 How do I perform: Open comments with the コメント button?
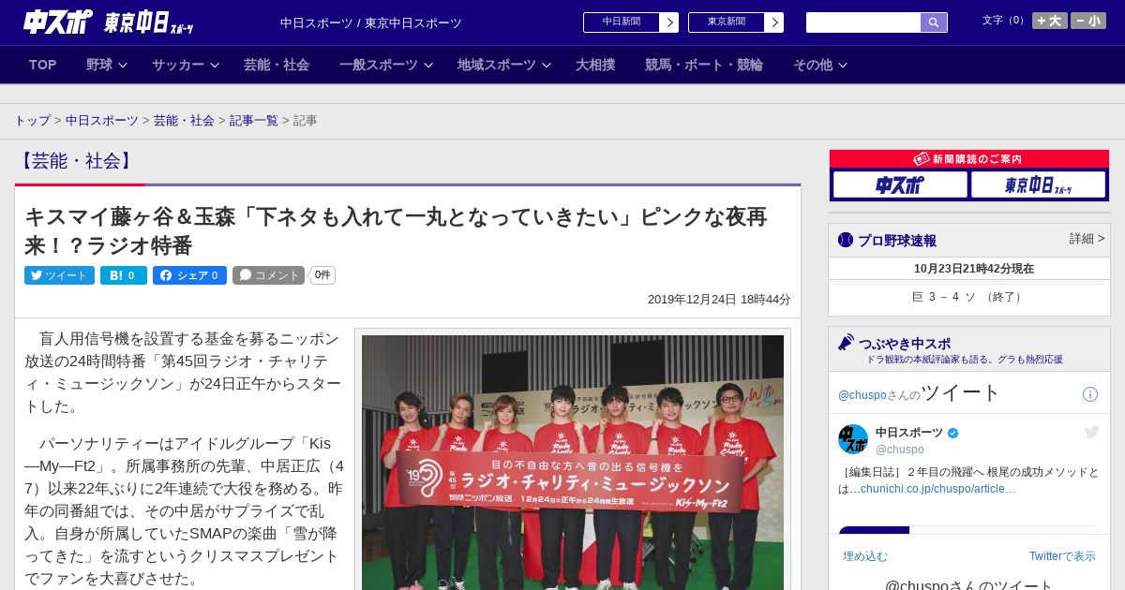[x=268, y=275]
